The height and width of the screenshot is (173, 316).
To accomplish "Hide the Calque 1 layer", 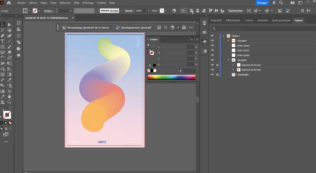I will click(x=213, y=36).
